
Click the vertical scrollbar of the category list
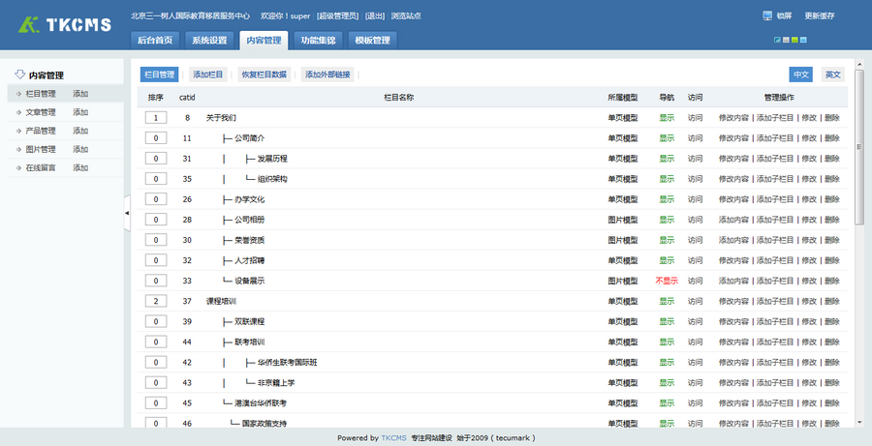point(859,147)
